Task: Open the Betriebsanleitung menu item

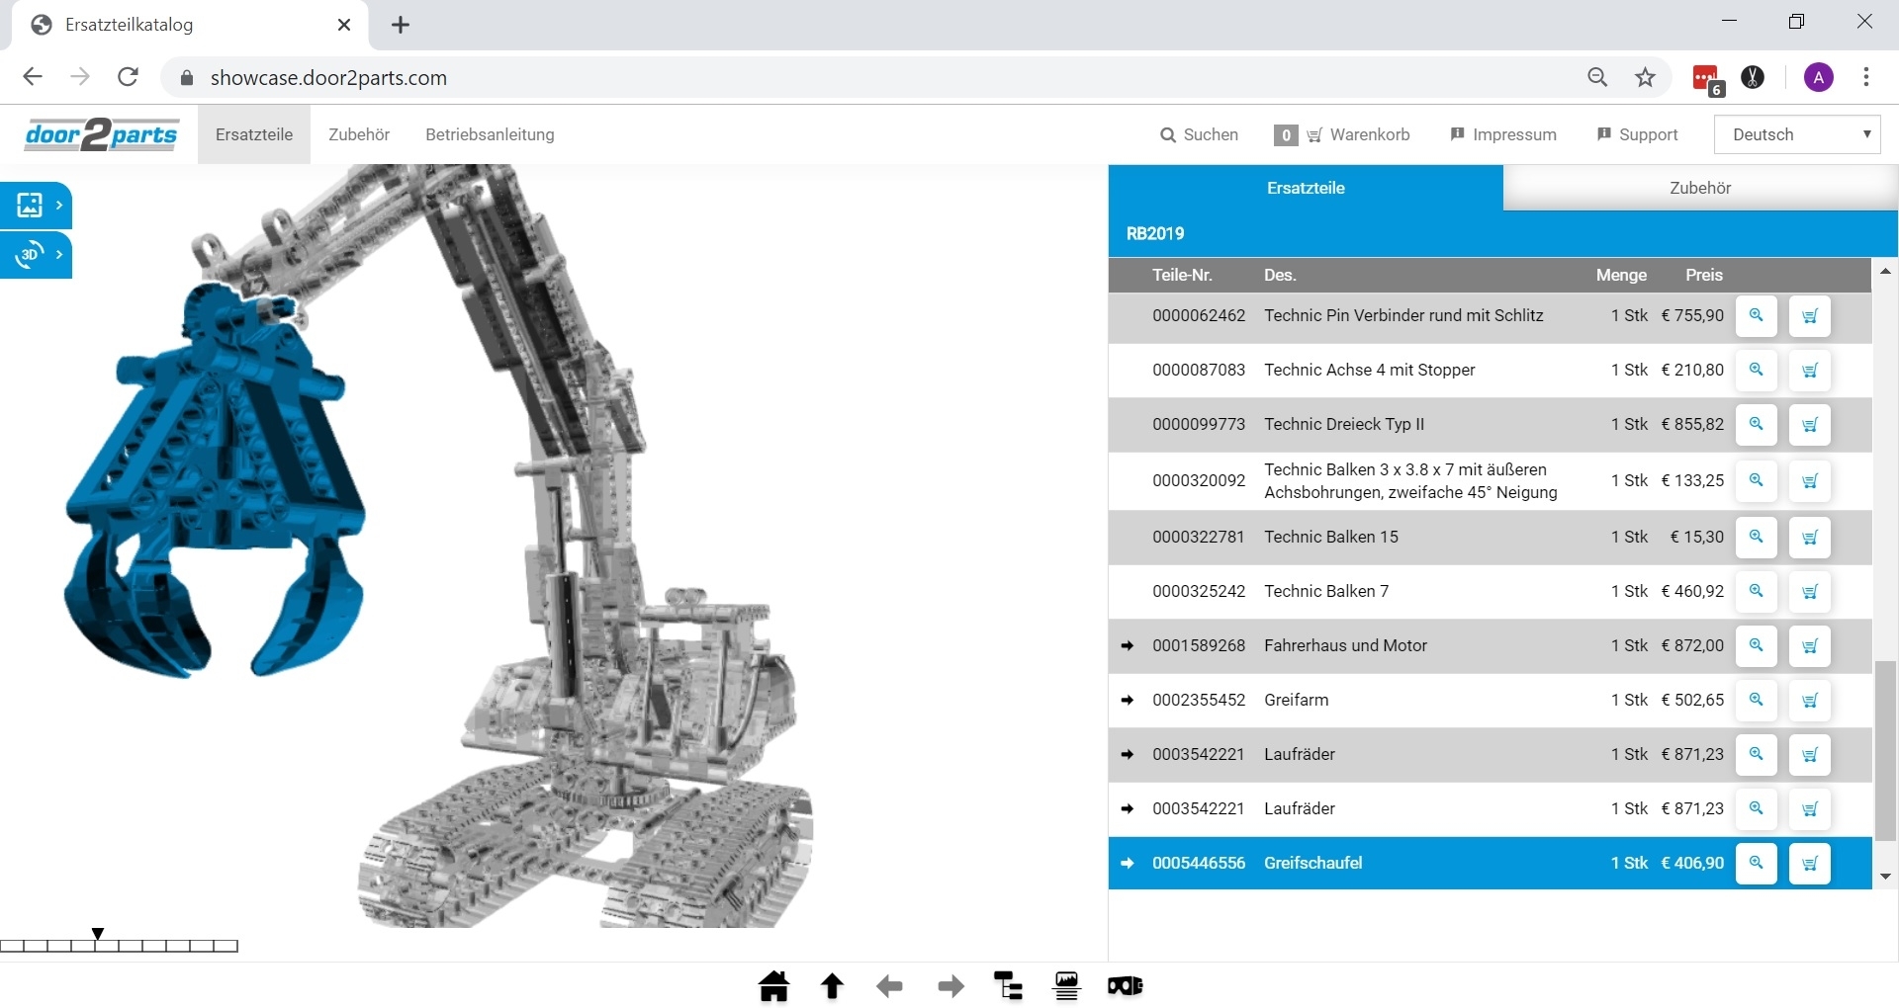Action: pyautogui.click(x=490, y=134)
